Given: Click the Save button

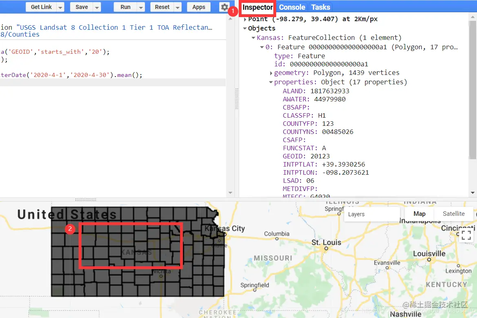Looking at the screenshot, I should [81, 7].
